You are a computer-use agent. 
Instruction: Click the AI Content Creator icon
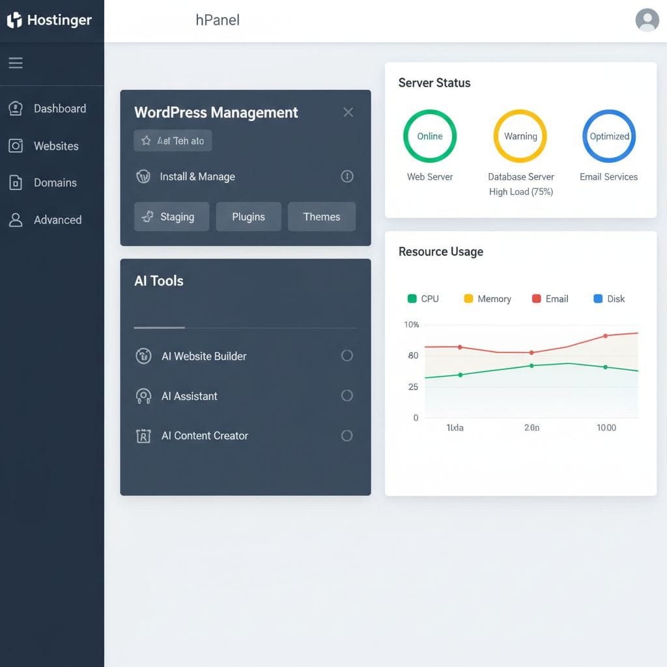[143, 436]
